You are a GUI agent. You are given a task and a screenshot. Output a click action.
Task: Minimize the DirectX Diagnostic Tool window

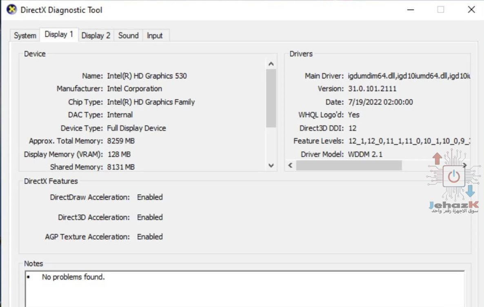pos(411,10)
